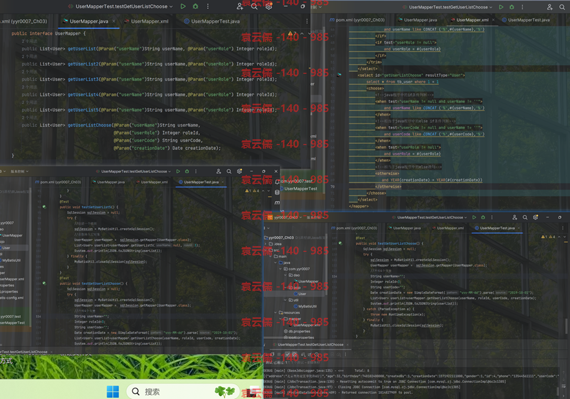Run testGetUserList5 from gutter in bottom-left window

pos(44,207)
